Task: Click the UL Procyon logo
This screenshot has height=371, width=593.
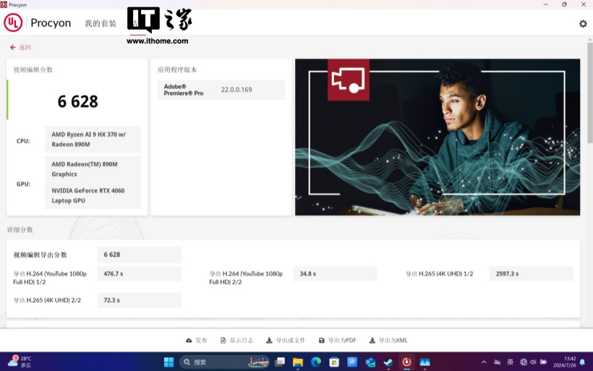Action: point(38,23)
